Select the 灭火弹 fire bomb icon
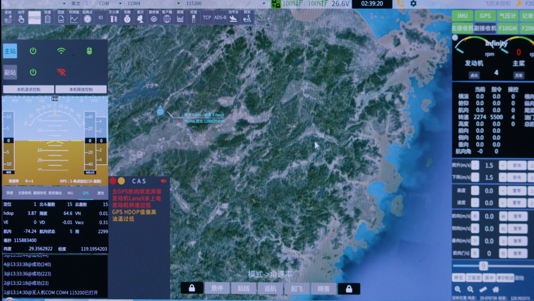 click(x=114, y=17)
